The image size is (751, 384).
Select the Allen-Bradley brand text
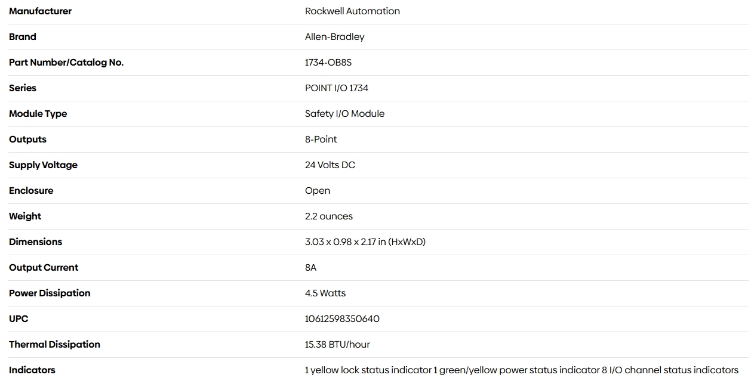coord(334,36)
